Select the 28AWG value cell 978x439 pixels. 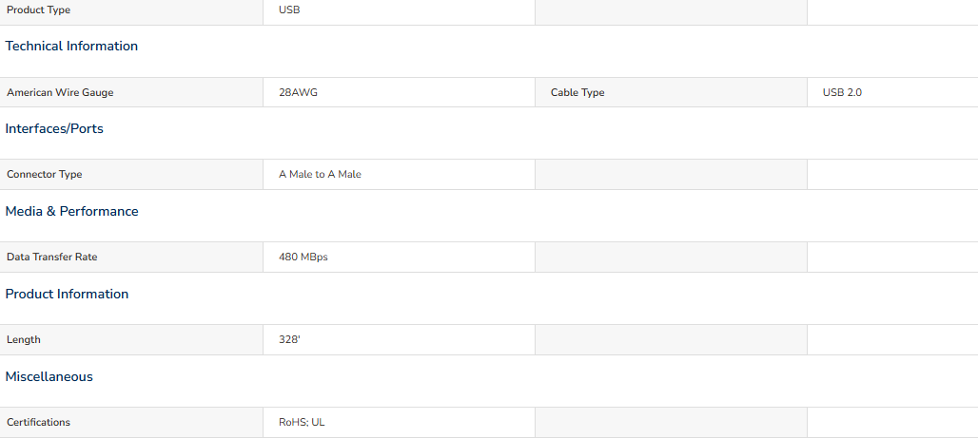click(399, 92)
